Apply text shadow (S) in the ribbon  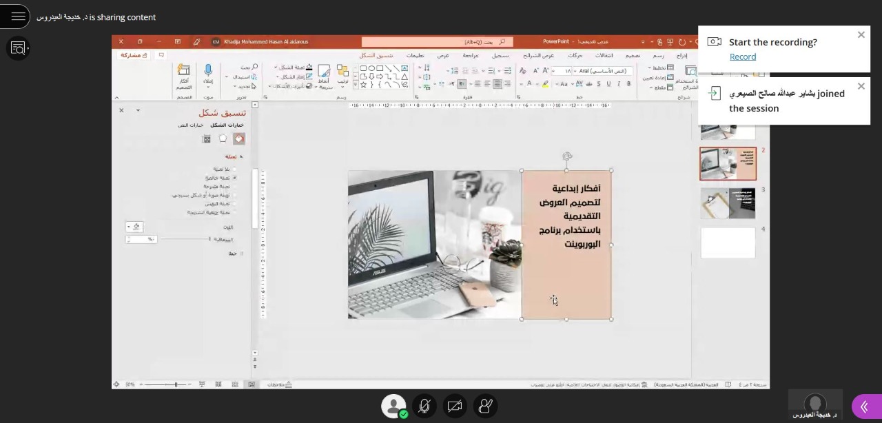pos(599,84)
